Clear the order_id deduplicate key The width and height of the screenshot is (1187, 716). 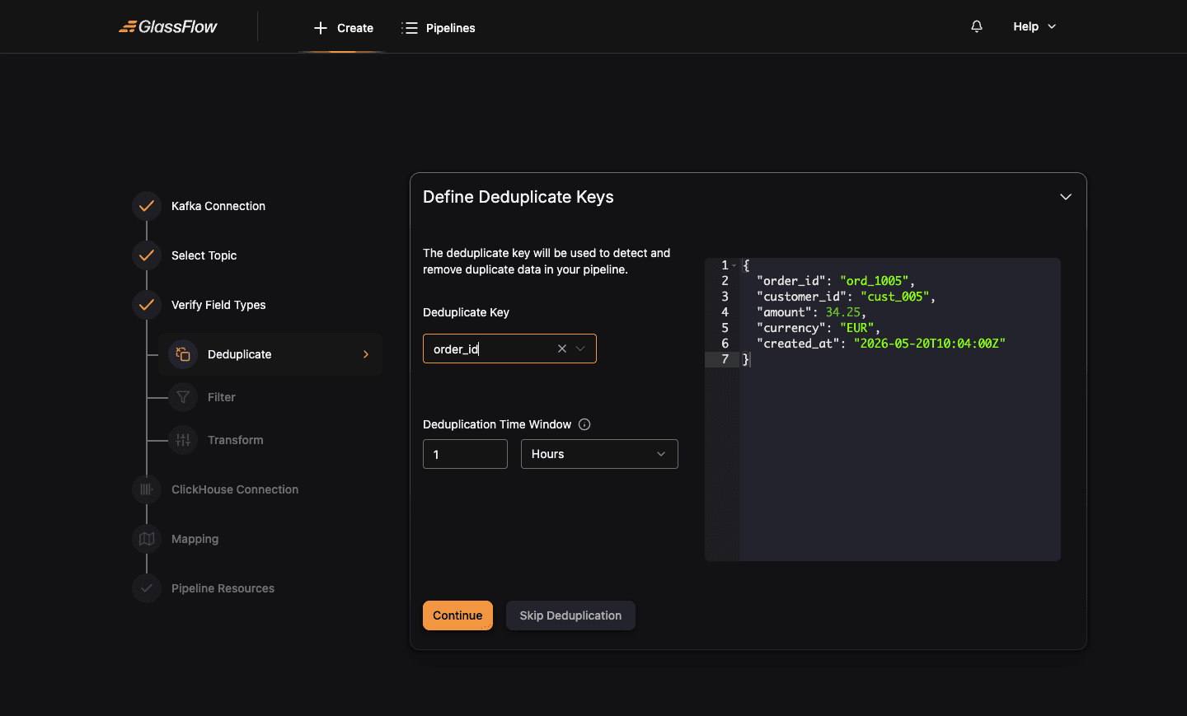point(562,349)
